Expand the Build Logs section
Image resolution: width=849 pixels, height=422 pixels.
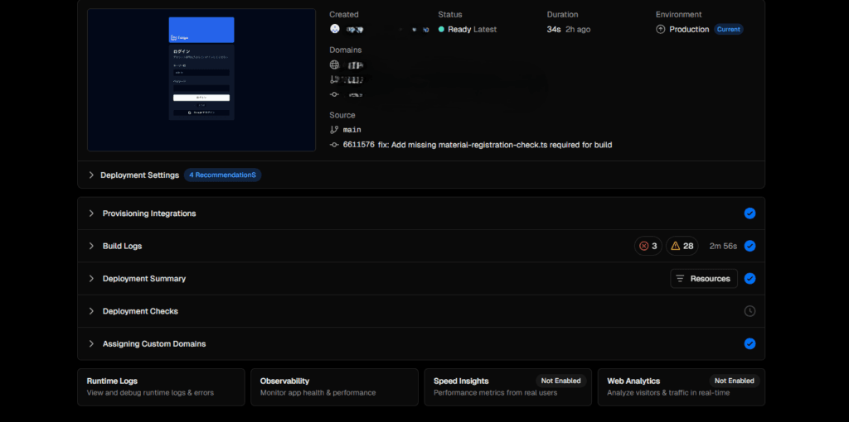91,246
